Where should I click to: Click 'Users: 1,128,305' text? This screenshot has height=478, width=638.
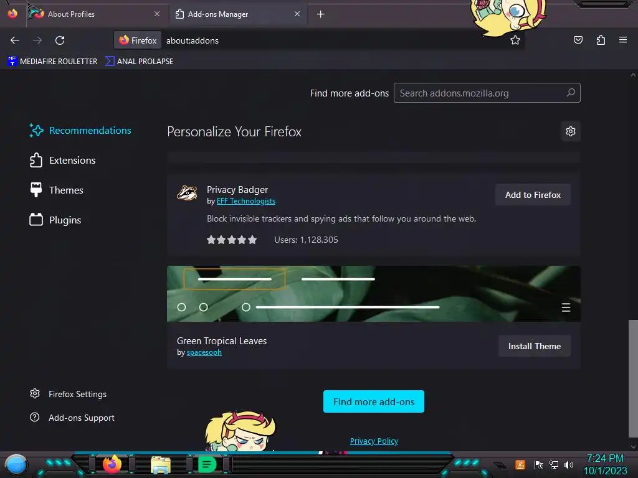click(306, 240)
